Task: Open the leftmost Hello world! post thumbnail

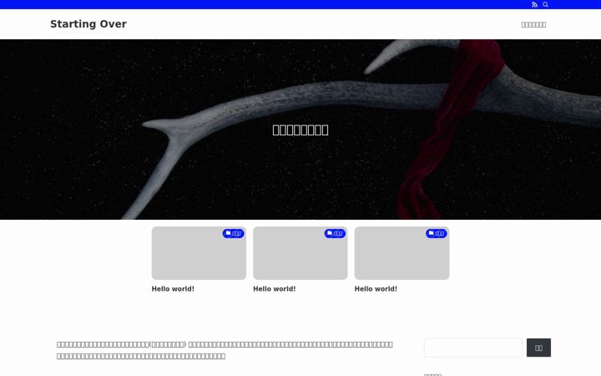Action: (x=199, y=253)
